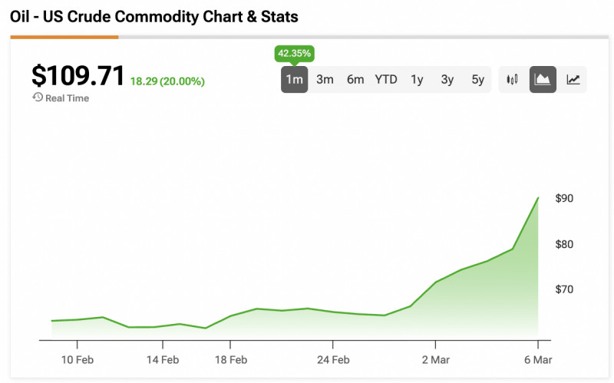Click the $109.71 current price
The width and height of the screenshot is (614, 383).
(78, 76)
